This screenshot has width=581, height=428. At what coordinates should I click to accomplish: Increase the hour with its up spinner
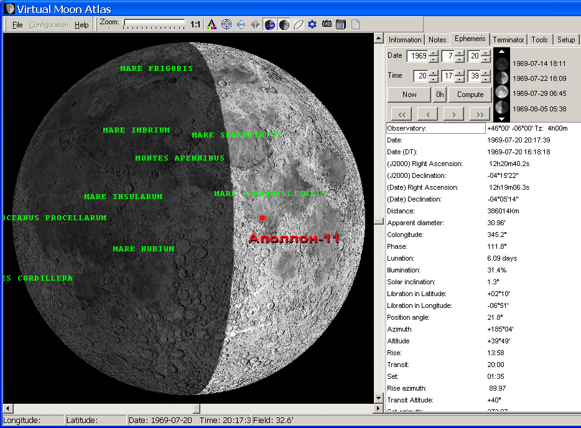434,73
